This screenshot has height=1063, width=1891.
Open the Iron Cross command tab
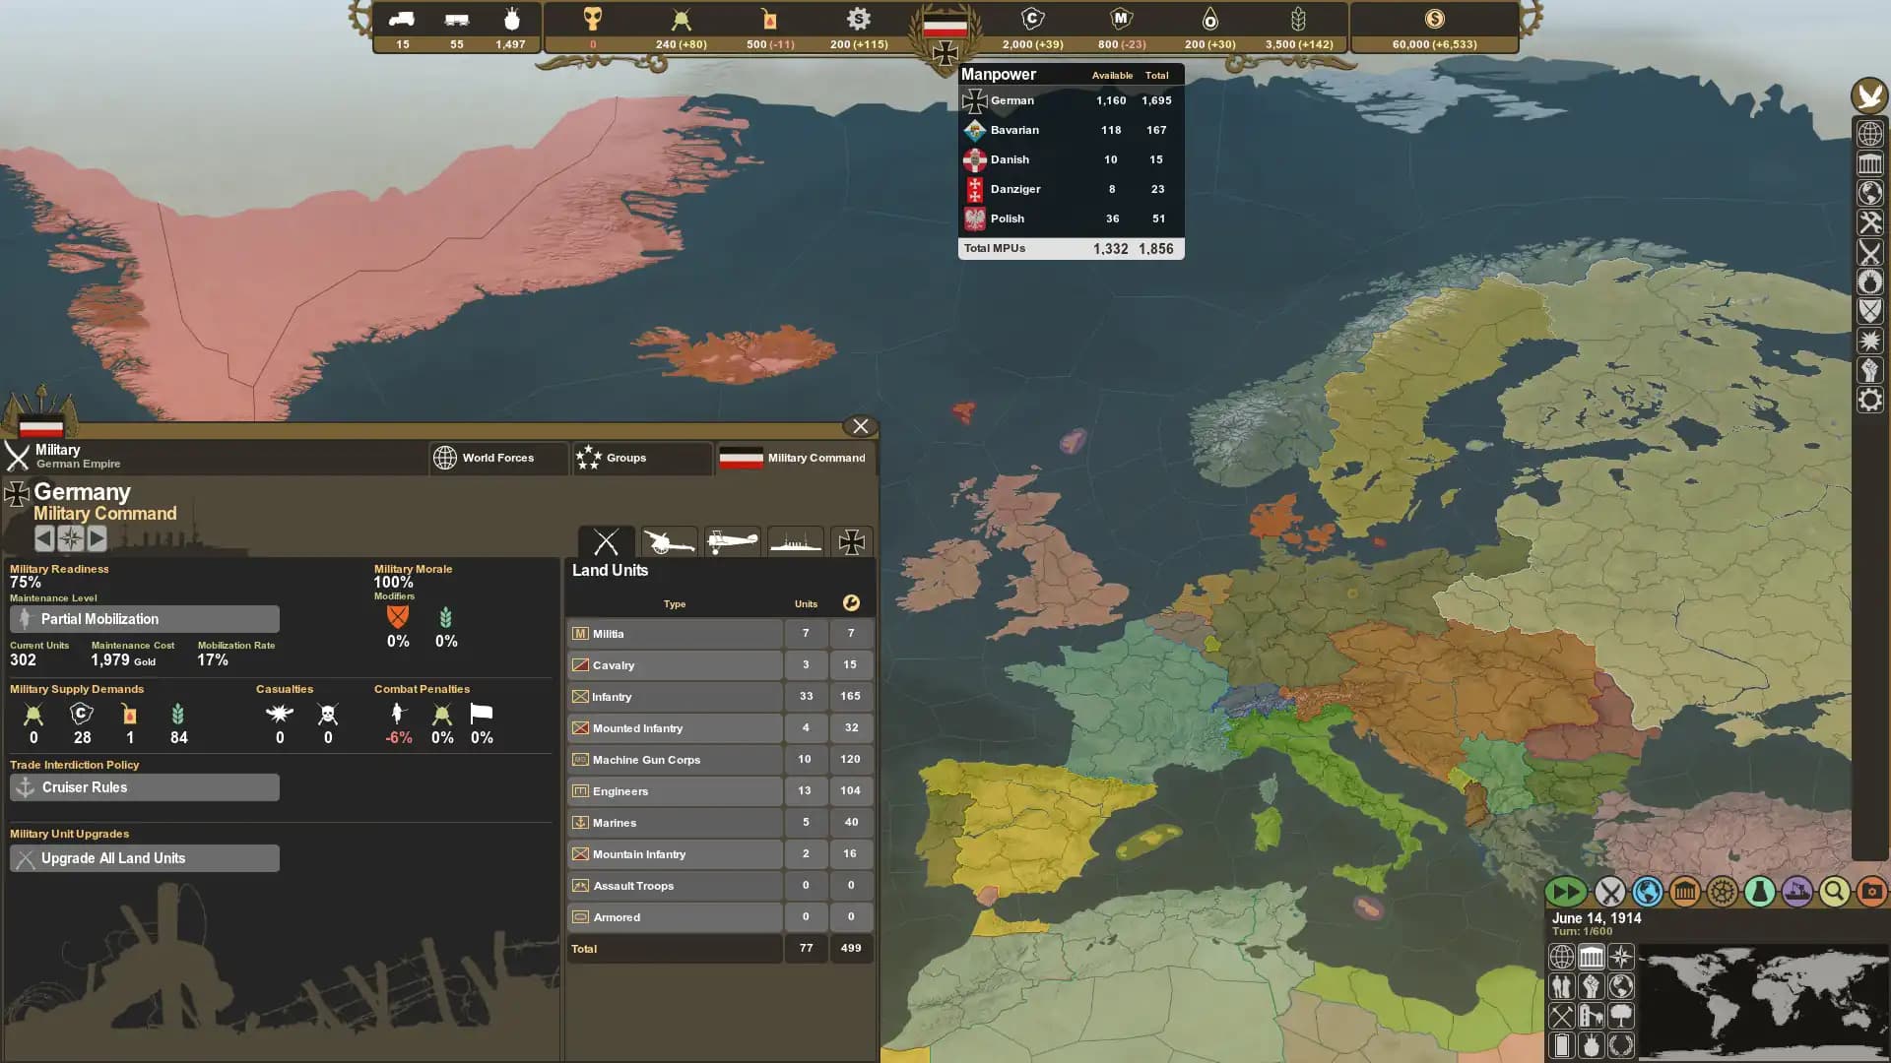click(x=852, y=541)
